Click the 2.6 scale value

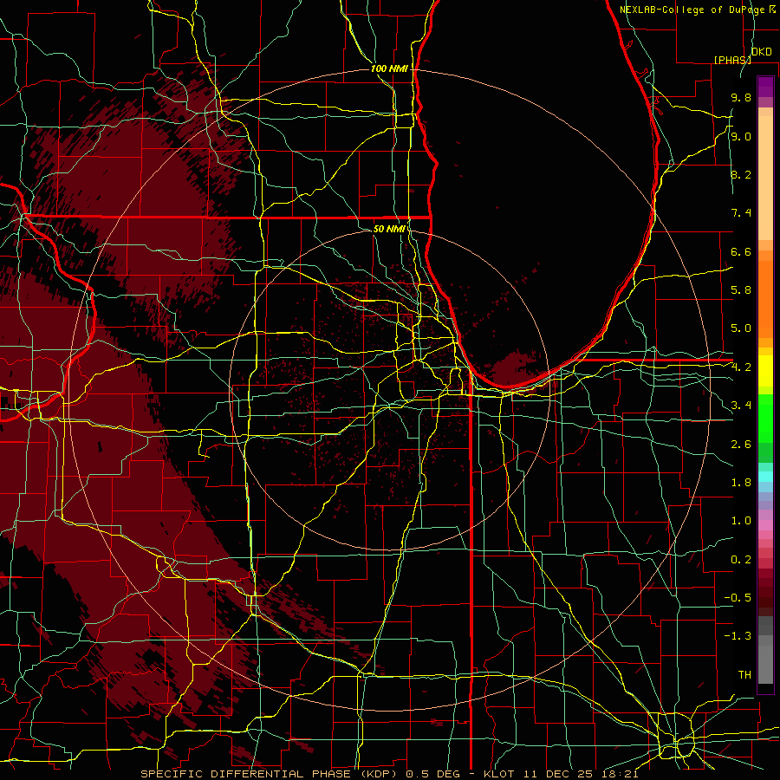click(x=741, y=445)
